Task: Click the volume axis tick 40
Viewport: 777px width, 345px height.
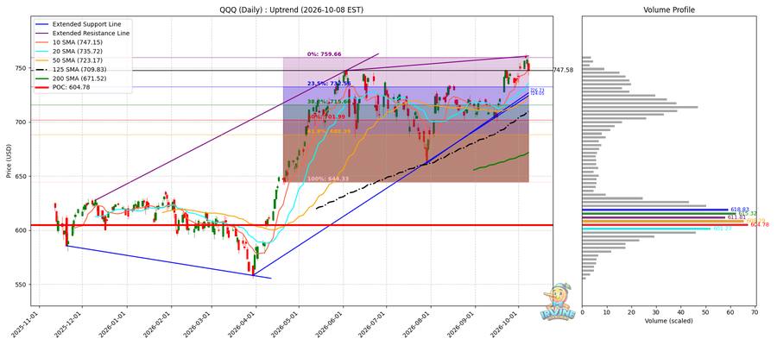Action: click(x=681, y=312)
